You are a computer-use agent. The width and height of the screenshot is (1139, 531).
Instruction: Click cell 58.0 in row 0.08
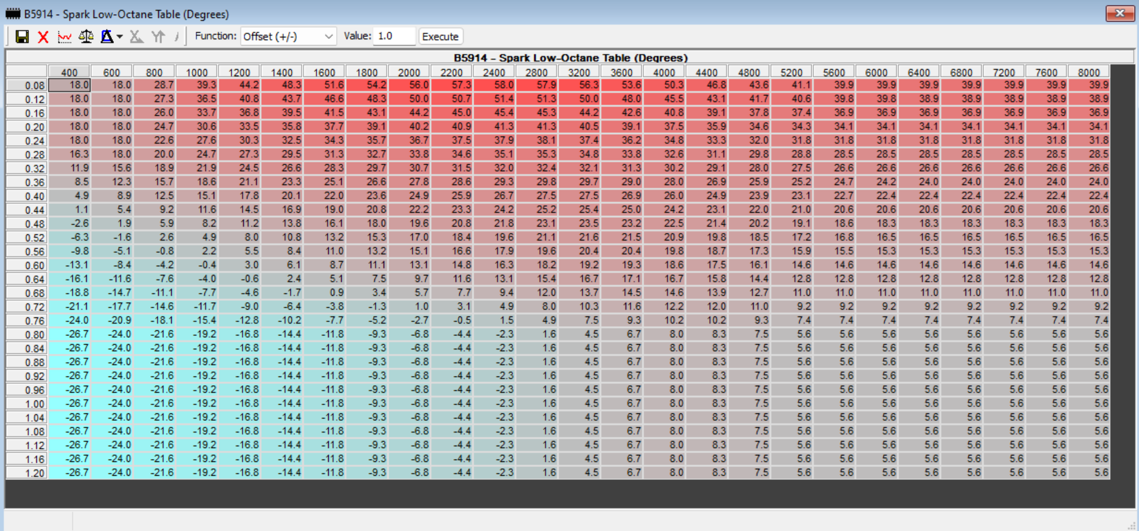tap(494, 85)
